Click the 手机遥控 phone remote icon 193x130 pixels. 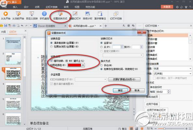(44, 14)
